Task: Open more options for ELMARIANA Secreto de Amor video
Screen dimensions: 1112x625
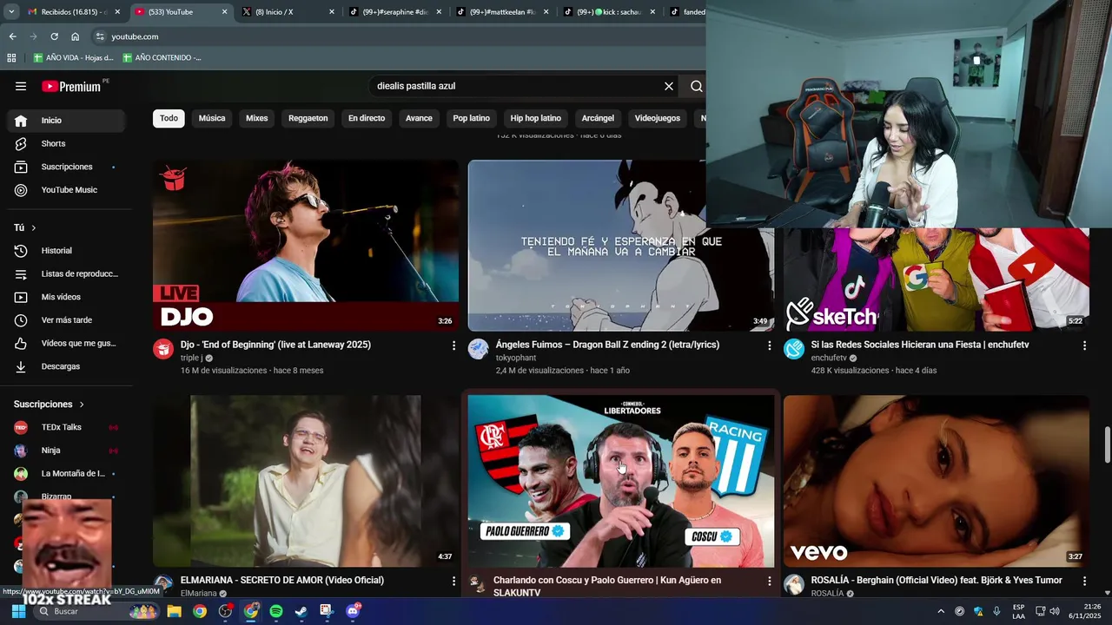Action: [x=453, y=581]
